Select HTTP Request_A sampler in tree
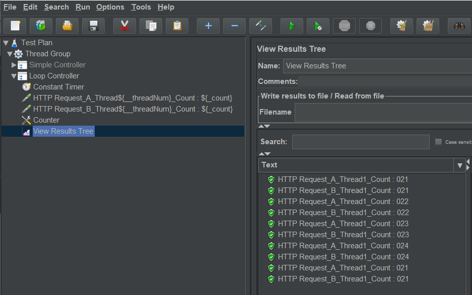 click(x=133, y=98)
